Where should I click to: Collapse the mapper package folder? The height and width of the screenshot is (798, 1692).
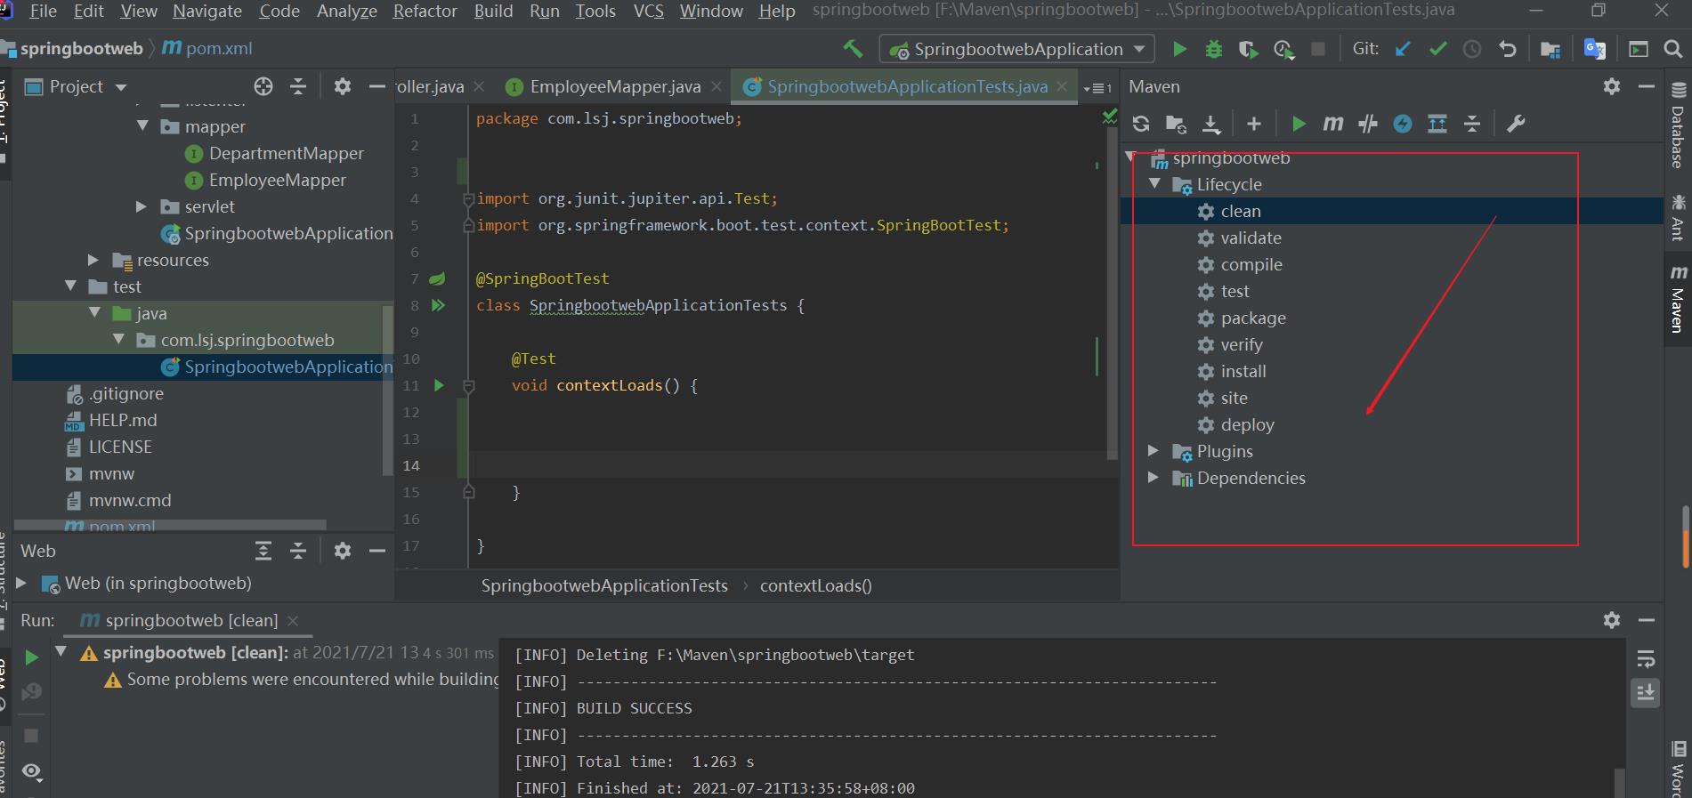(x=142, y=126)
